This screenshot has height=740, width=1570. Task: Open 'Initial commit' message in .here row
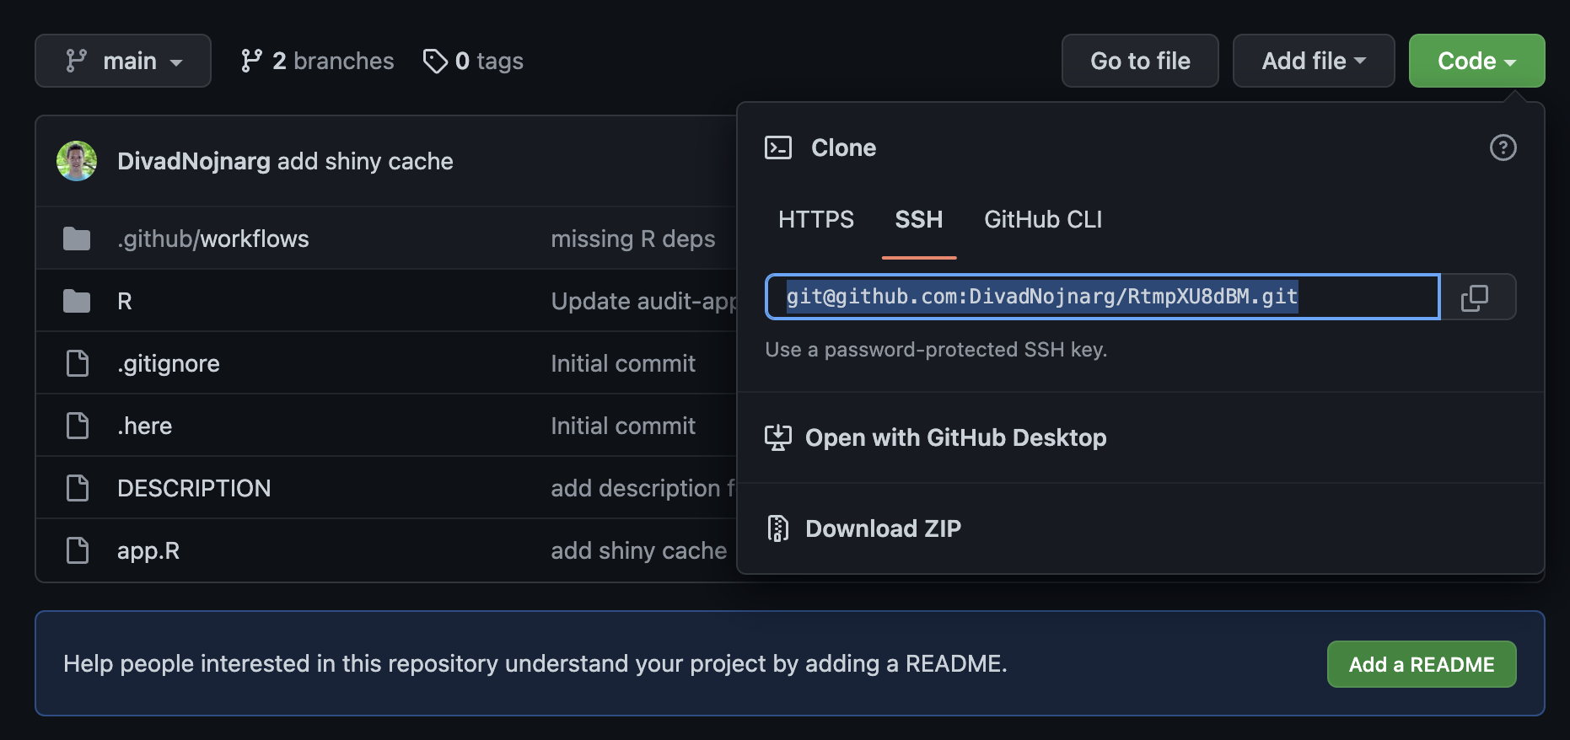coord(623,426)
